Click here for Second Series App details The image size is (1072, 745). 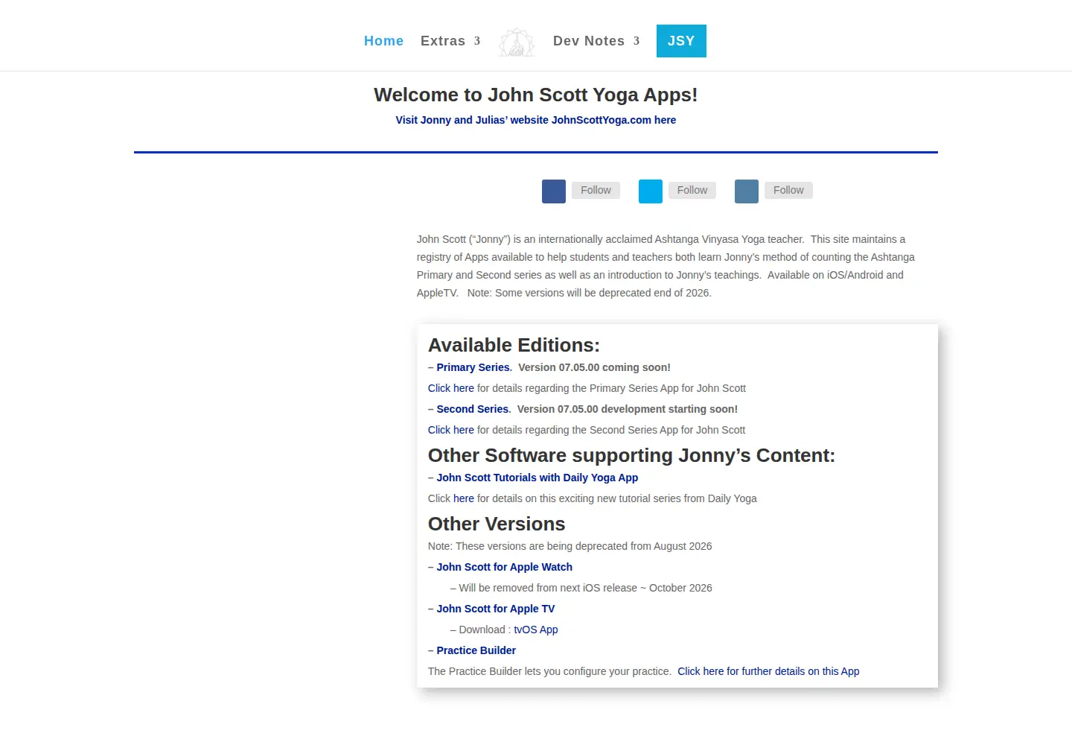(451, 430)
